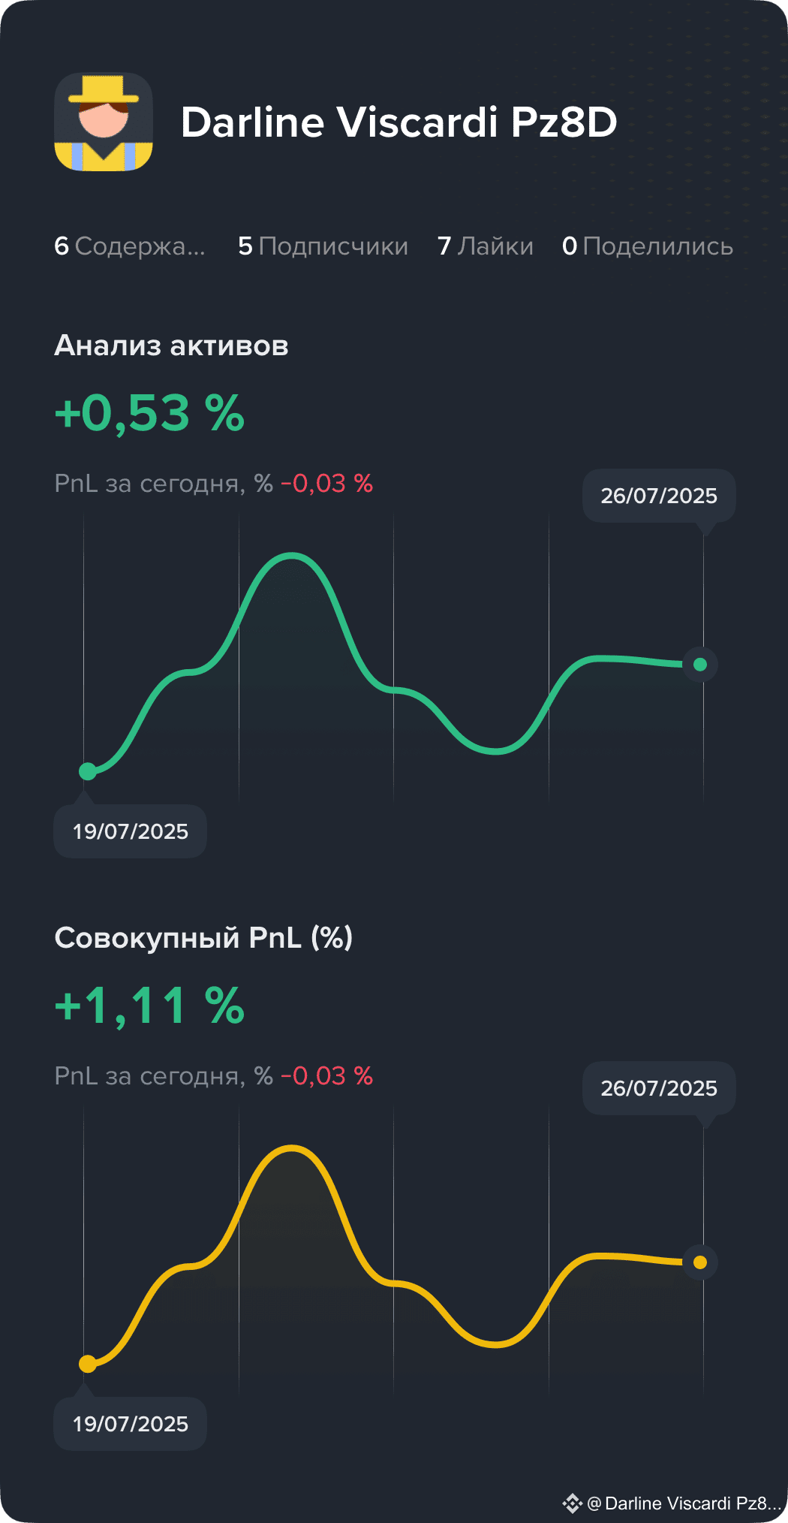Screen dimensions: 788x1523
Task: View the 5 Подписчики followers list
Action: [323, 246]
